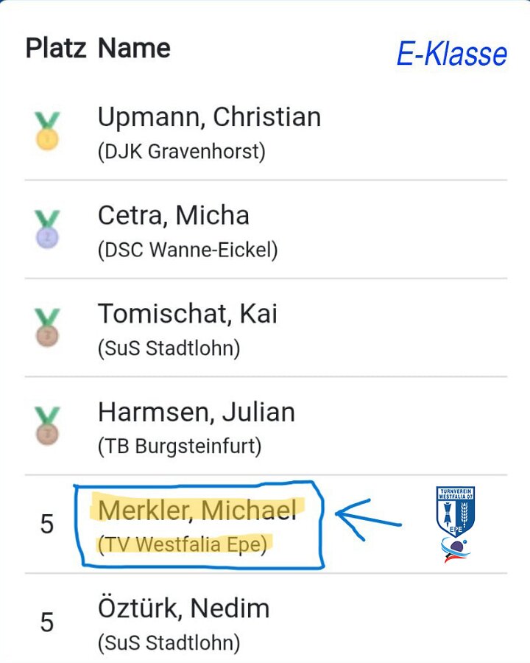Click the place number 5 beside Öztürk
Screen dimensions: 530x663
point(47,622)
